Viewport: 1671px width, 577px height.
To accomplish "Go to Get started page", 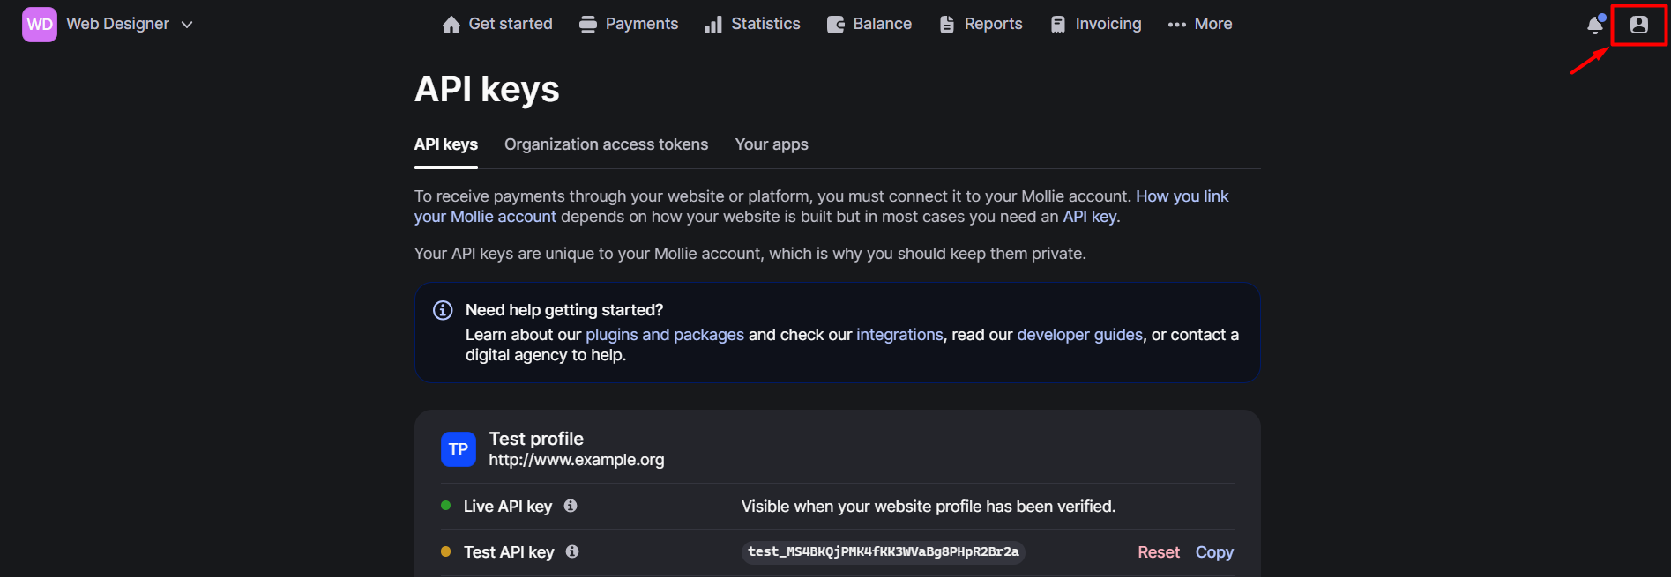I will pyautogui.click(x=497, y=25).
